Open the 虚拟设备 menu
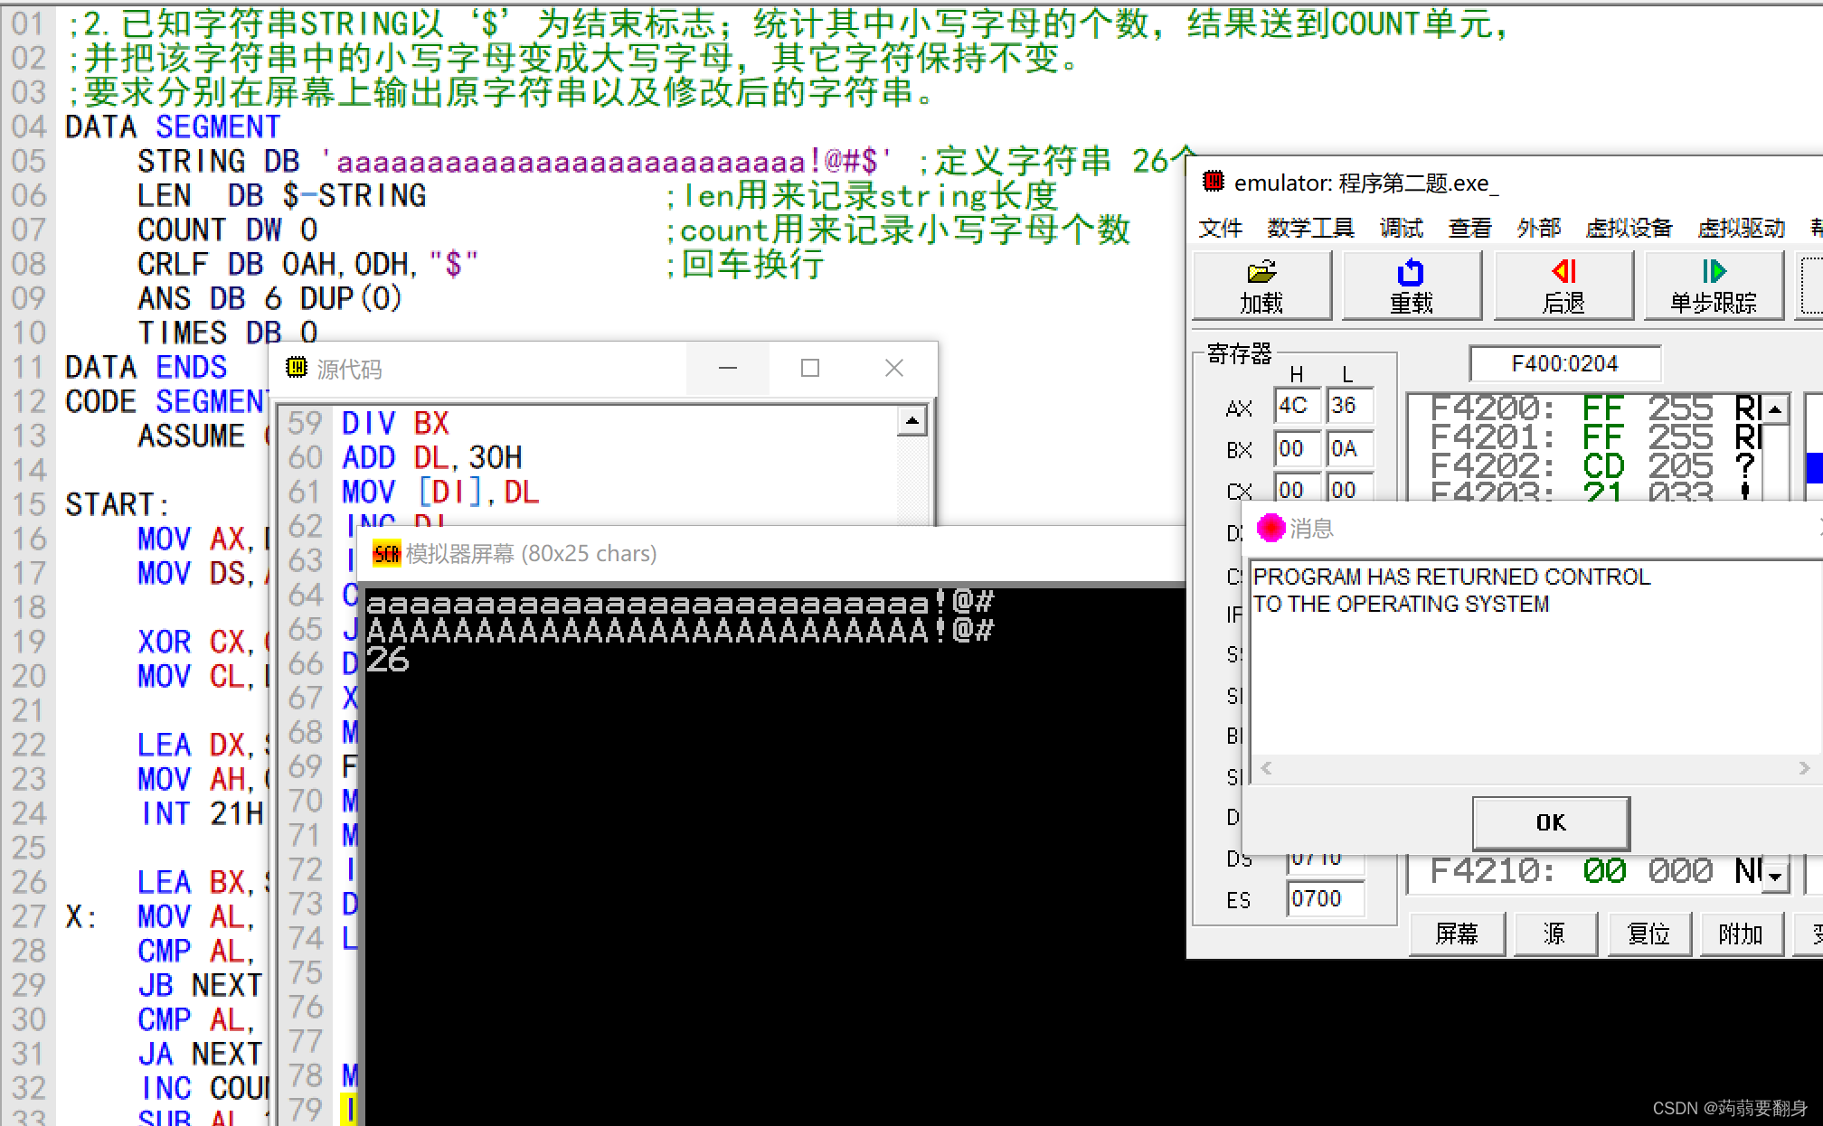 pos(1629,228)
